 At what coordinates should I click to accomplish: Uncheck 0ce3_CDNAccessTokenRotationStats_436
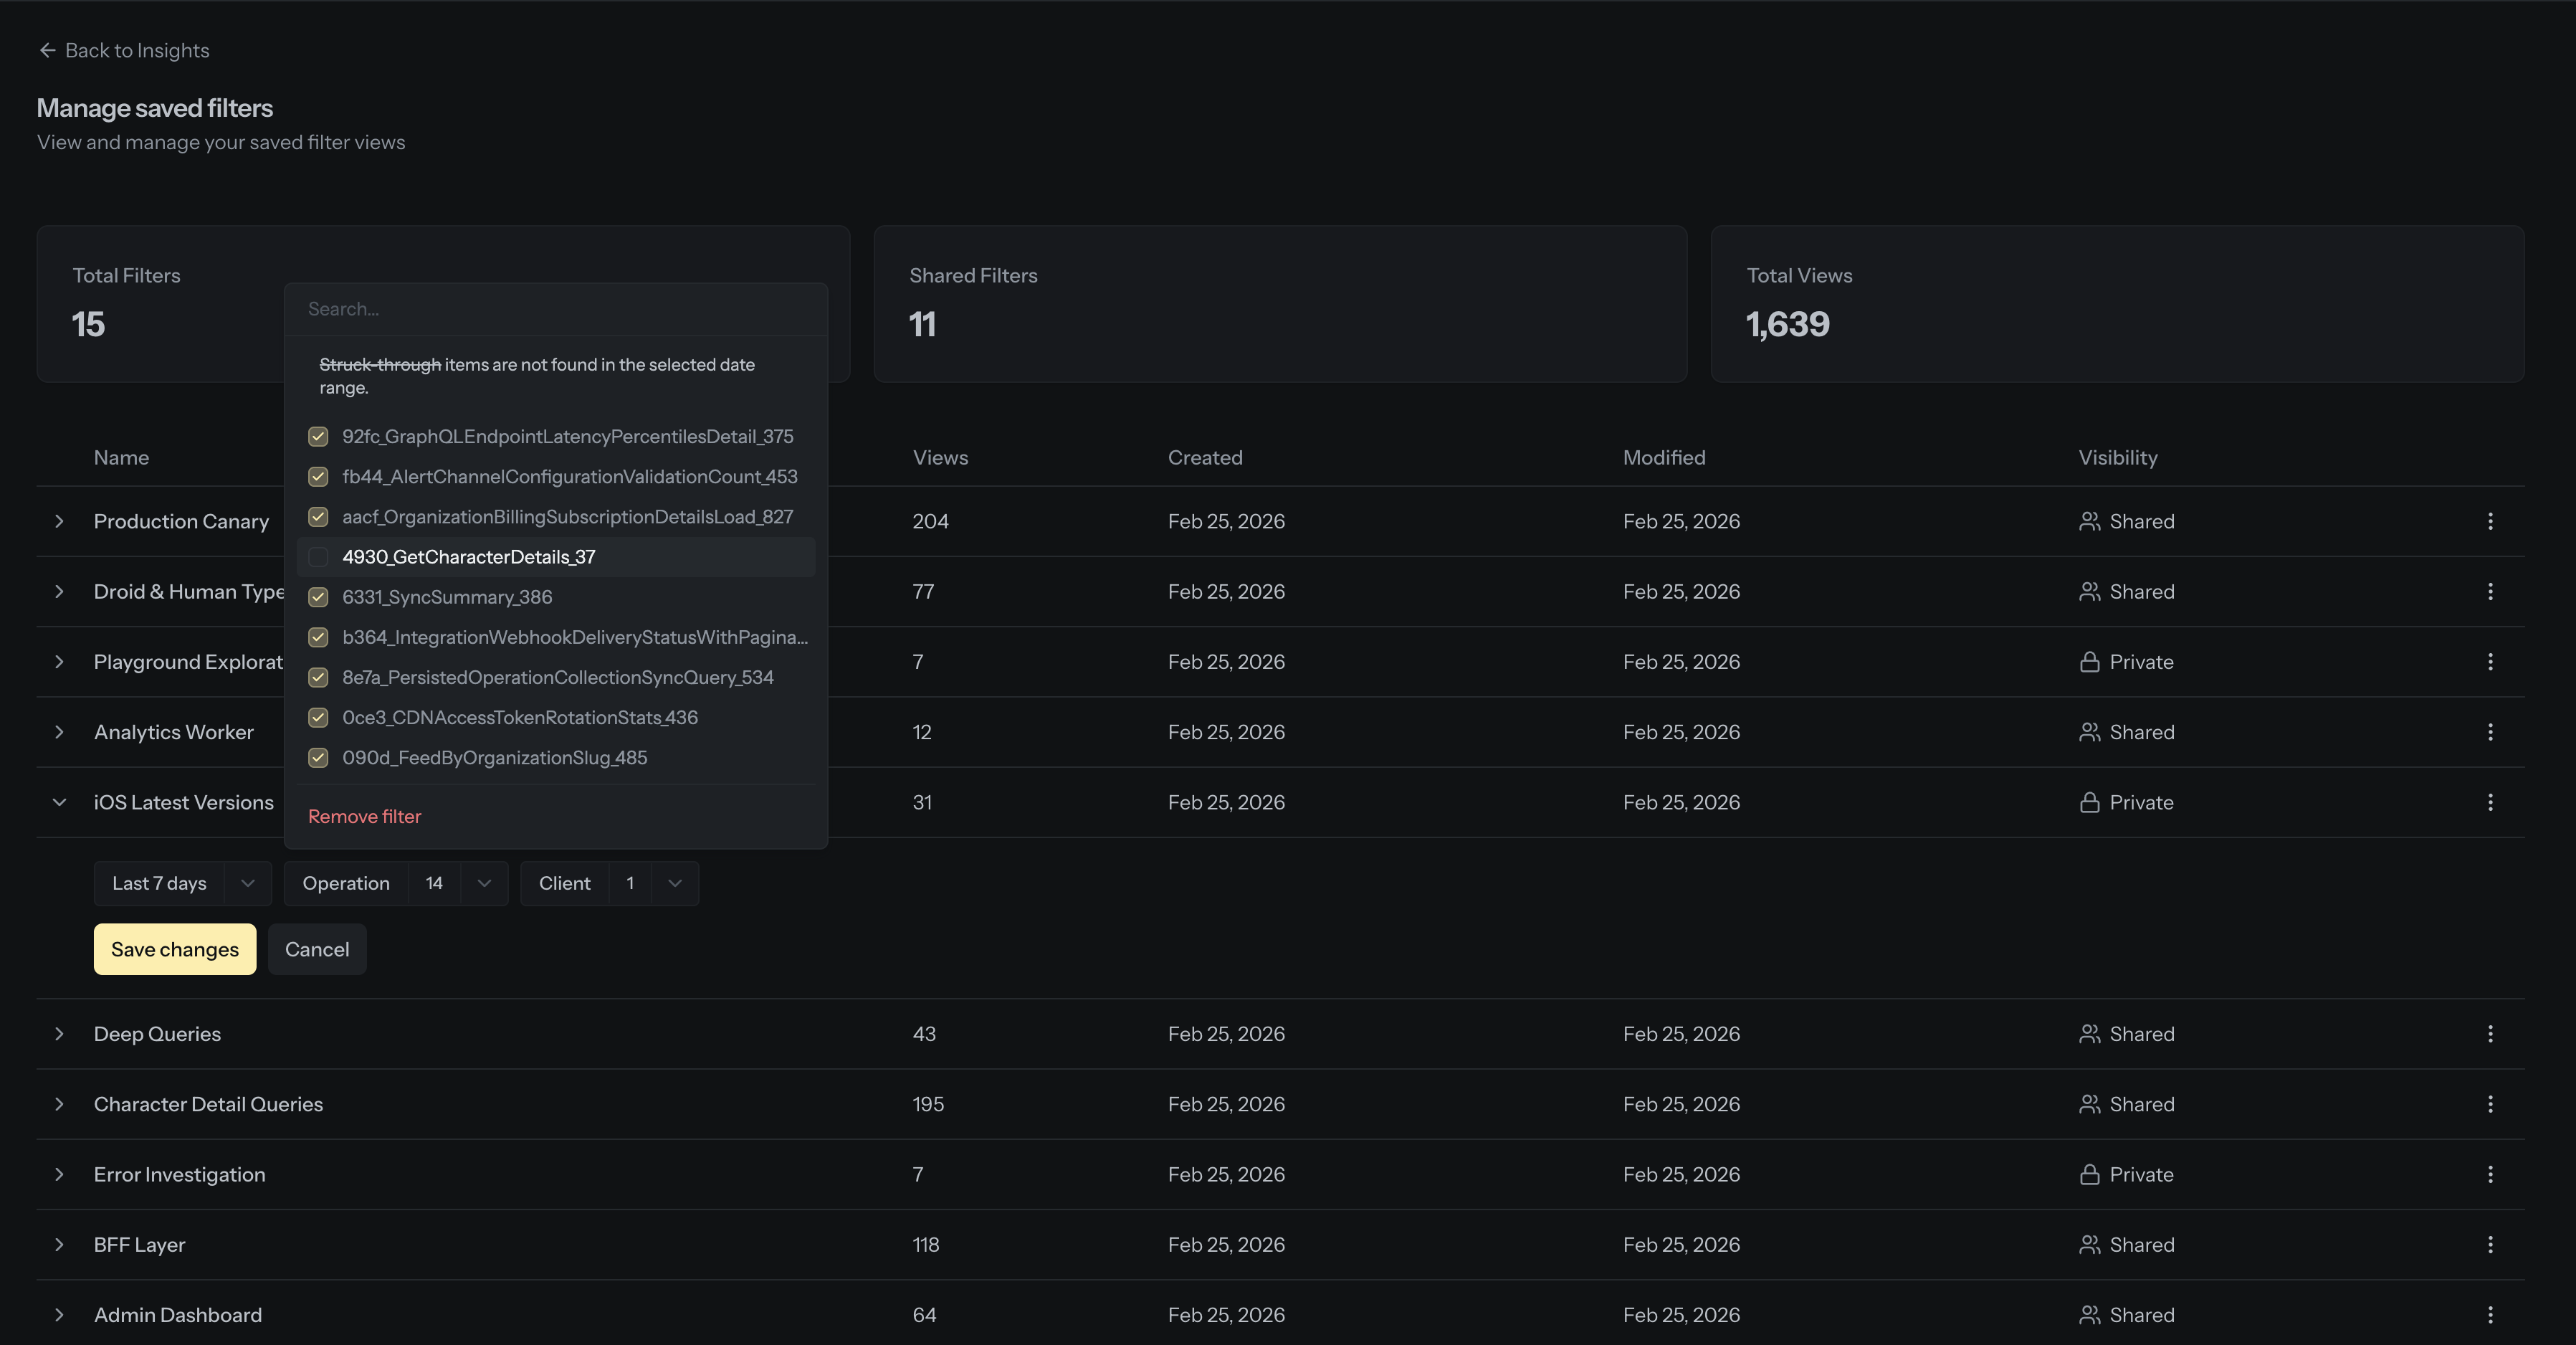coord(318,717)
